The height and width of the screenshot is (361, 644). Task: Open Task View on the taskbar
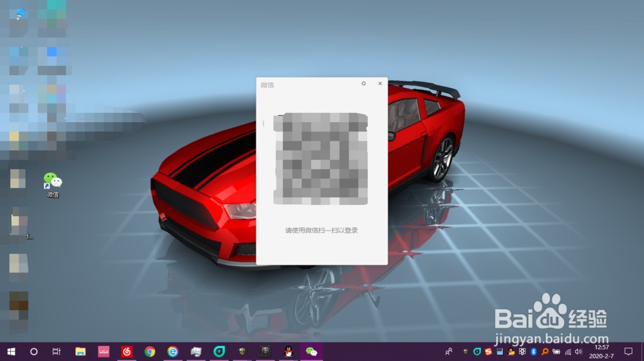56,351
